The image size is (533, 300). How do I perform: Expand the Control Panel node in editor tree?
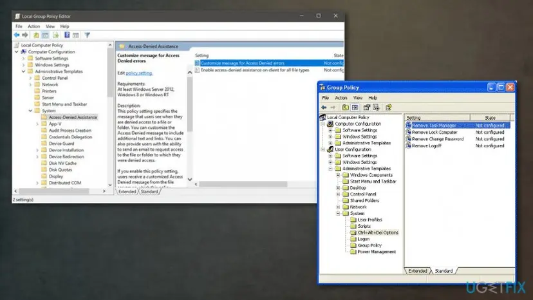coord(30,78)
